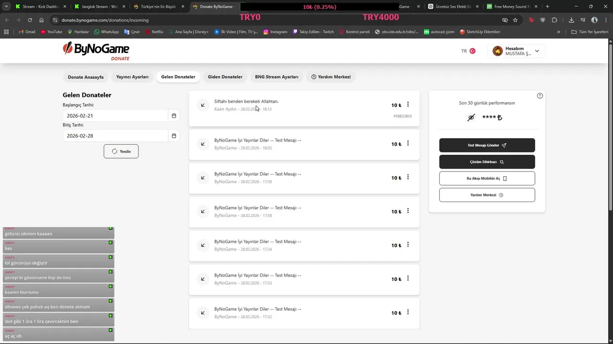Click the end date field 2026-02-28

(115, 136)
